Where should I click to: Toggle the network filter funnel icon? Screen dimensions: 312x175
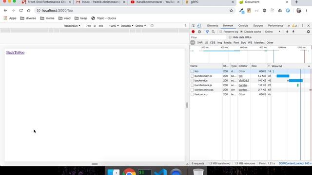207,32
